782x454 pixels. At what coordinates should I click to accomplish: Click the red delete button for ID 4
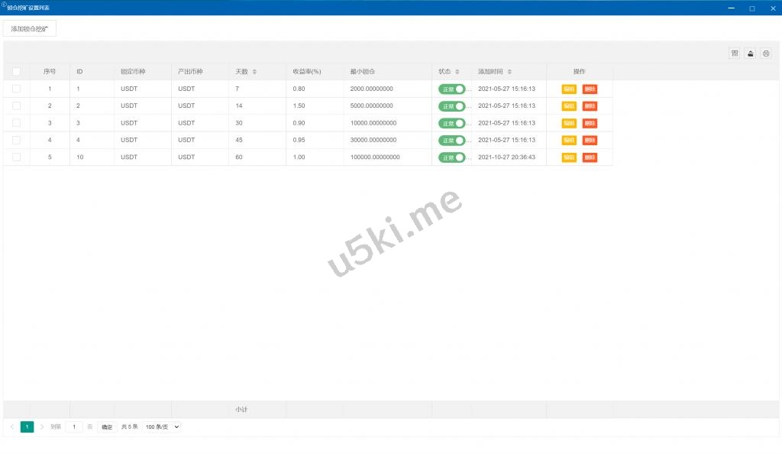(x=590, y=140)
